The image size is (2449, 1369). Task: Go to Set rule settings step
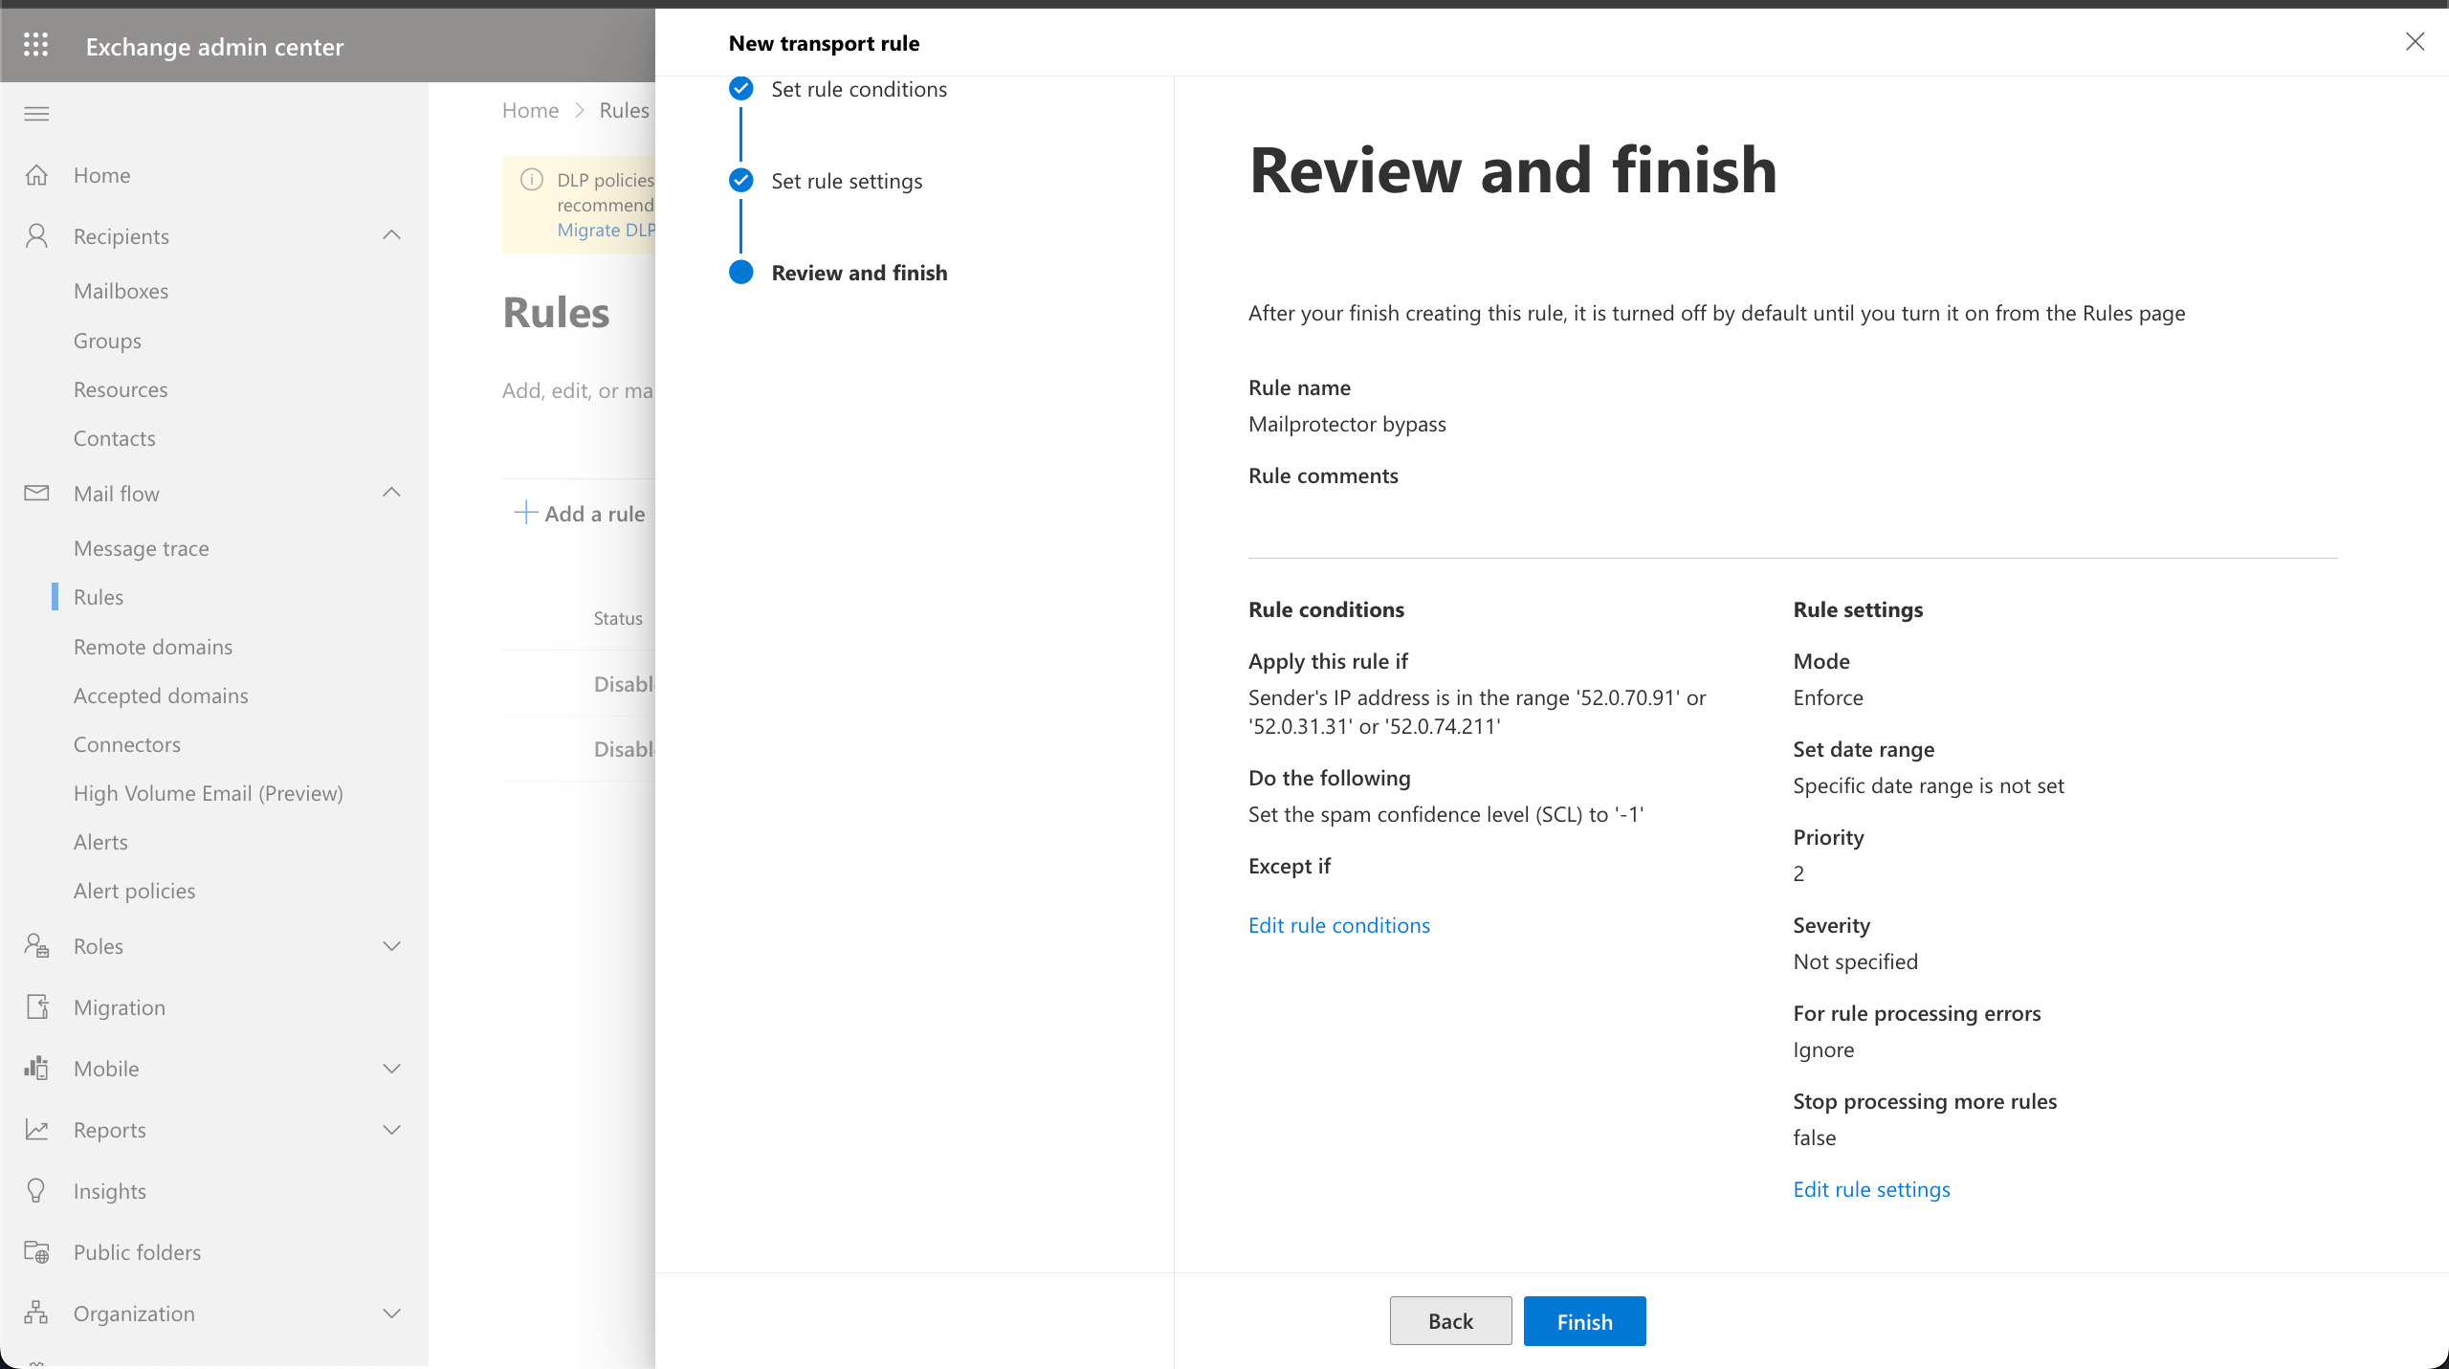(847, 181)
